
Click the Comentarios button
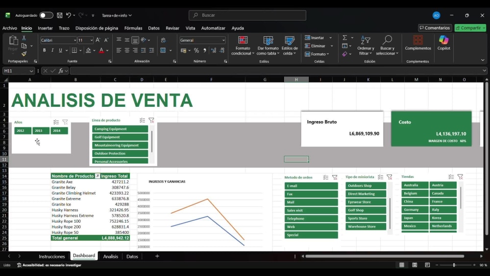(435, 28)
